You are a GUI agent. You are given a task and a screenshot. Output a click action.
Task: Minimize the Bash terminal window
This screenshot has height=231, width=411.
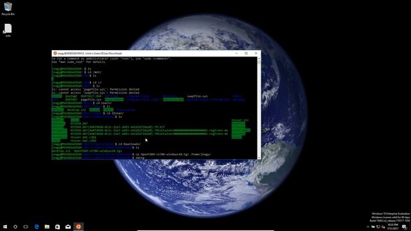click(236, 53)
